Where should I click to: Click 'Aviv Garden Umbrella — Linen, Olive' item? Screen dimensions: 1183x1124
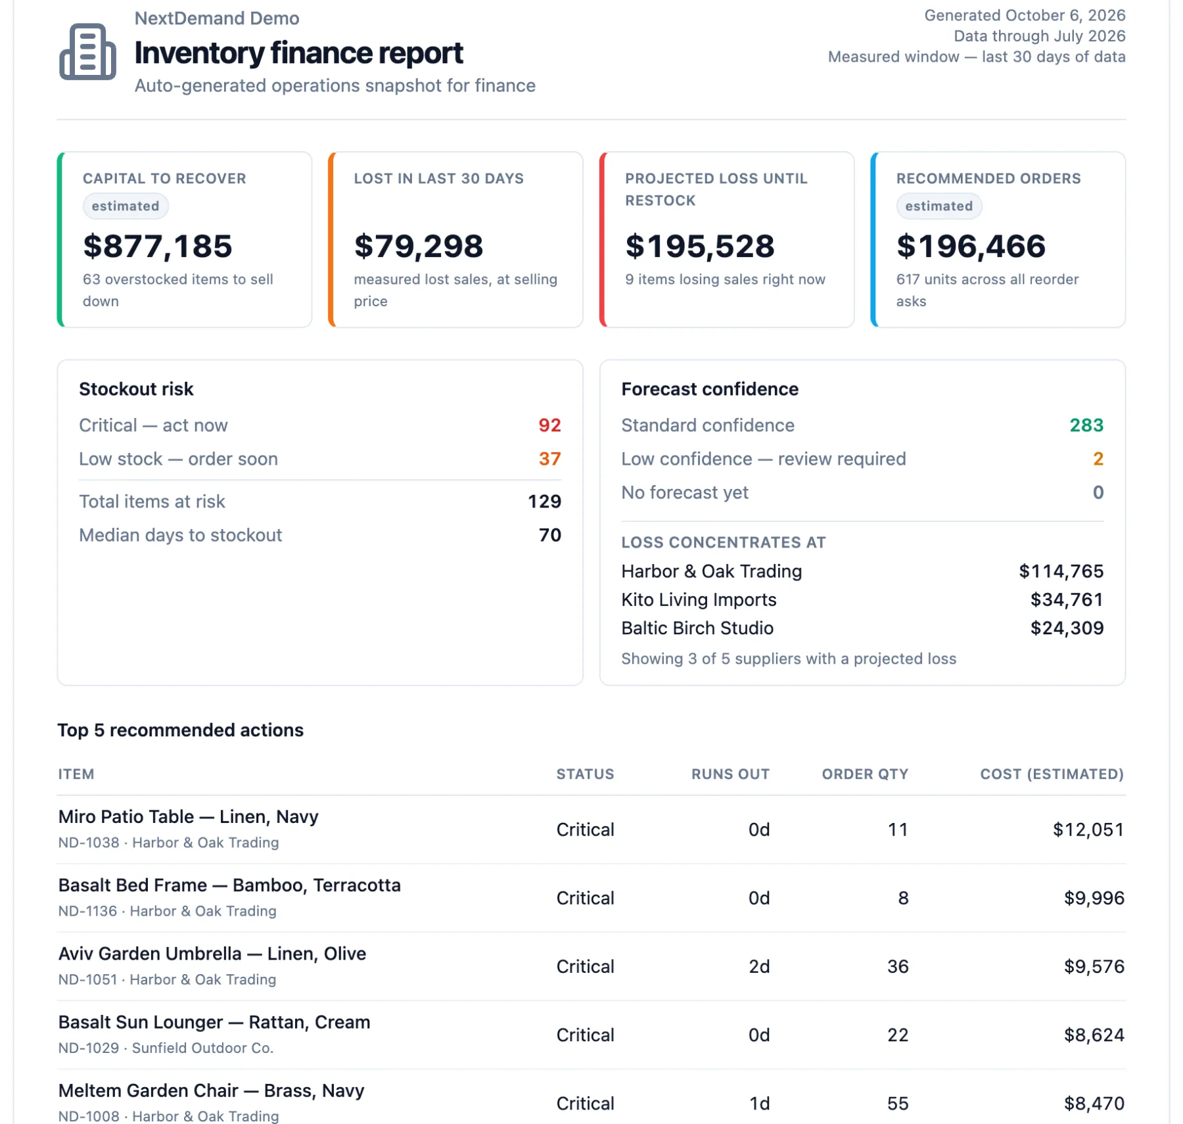(x=212, y=953)
